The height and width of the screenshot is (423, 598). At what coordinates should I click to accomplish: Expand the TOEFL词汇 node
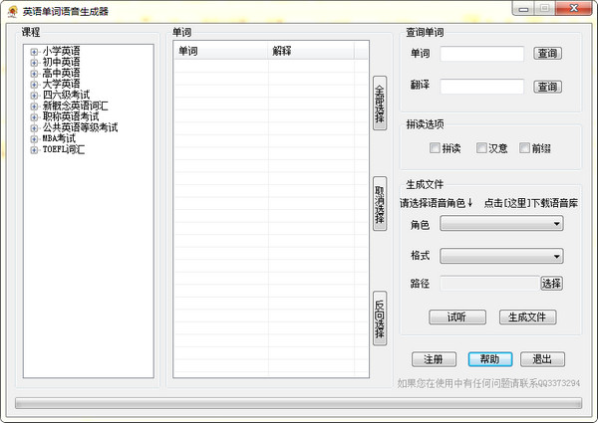tap(34, 149)
